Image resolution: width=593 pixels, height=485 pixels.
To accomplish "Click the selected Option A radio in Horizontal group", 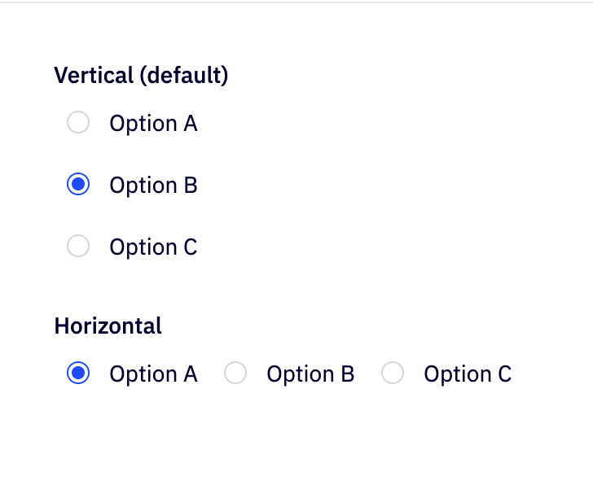I will coord(77,374).
